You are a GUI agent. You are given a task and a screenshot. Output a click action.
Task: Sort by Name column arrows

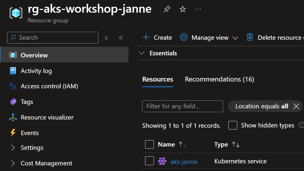[x=183, y=144]
